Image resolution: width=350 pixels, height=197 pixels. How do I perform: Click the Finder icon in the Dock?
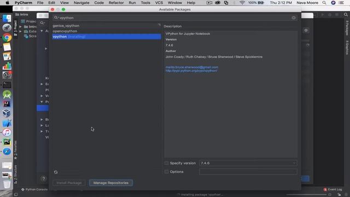(x=7, y=18)
